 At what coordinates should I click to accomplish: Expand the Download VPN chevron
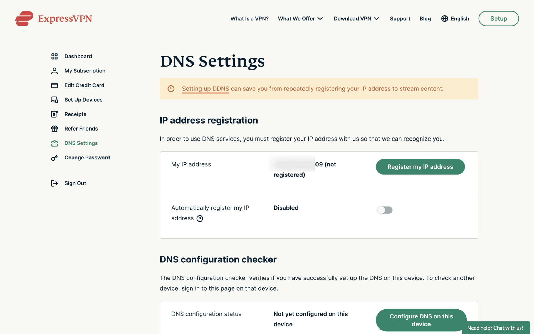pyautogui.click(x=377, y=19)
